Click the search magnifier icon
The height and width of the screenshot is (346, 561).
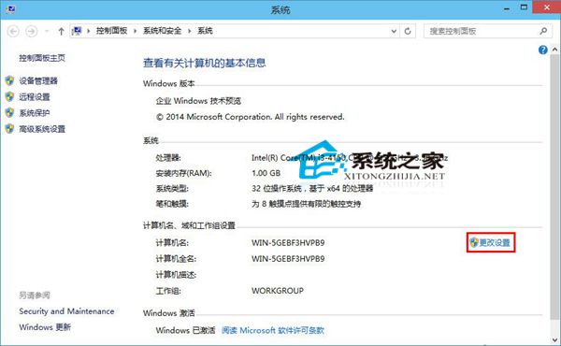click(543, 31)
